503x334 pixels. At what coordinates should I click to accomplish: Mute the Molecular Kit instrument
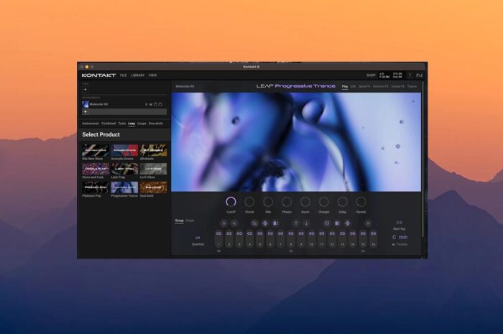tap(151, 104)
